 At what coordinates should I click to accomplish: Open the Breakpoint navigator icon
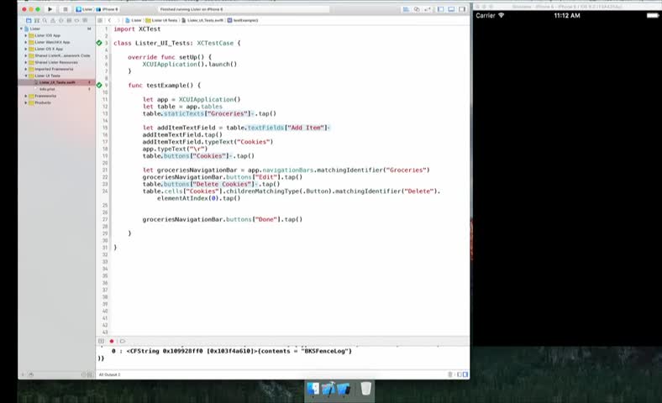click(76, 20)
